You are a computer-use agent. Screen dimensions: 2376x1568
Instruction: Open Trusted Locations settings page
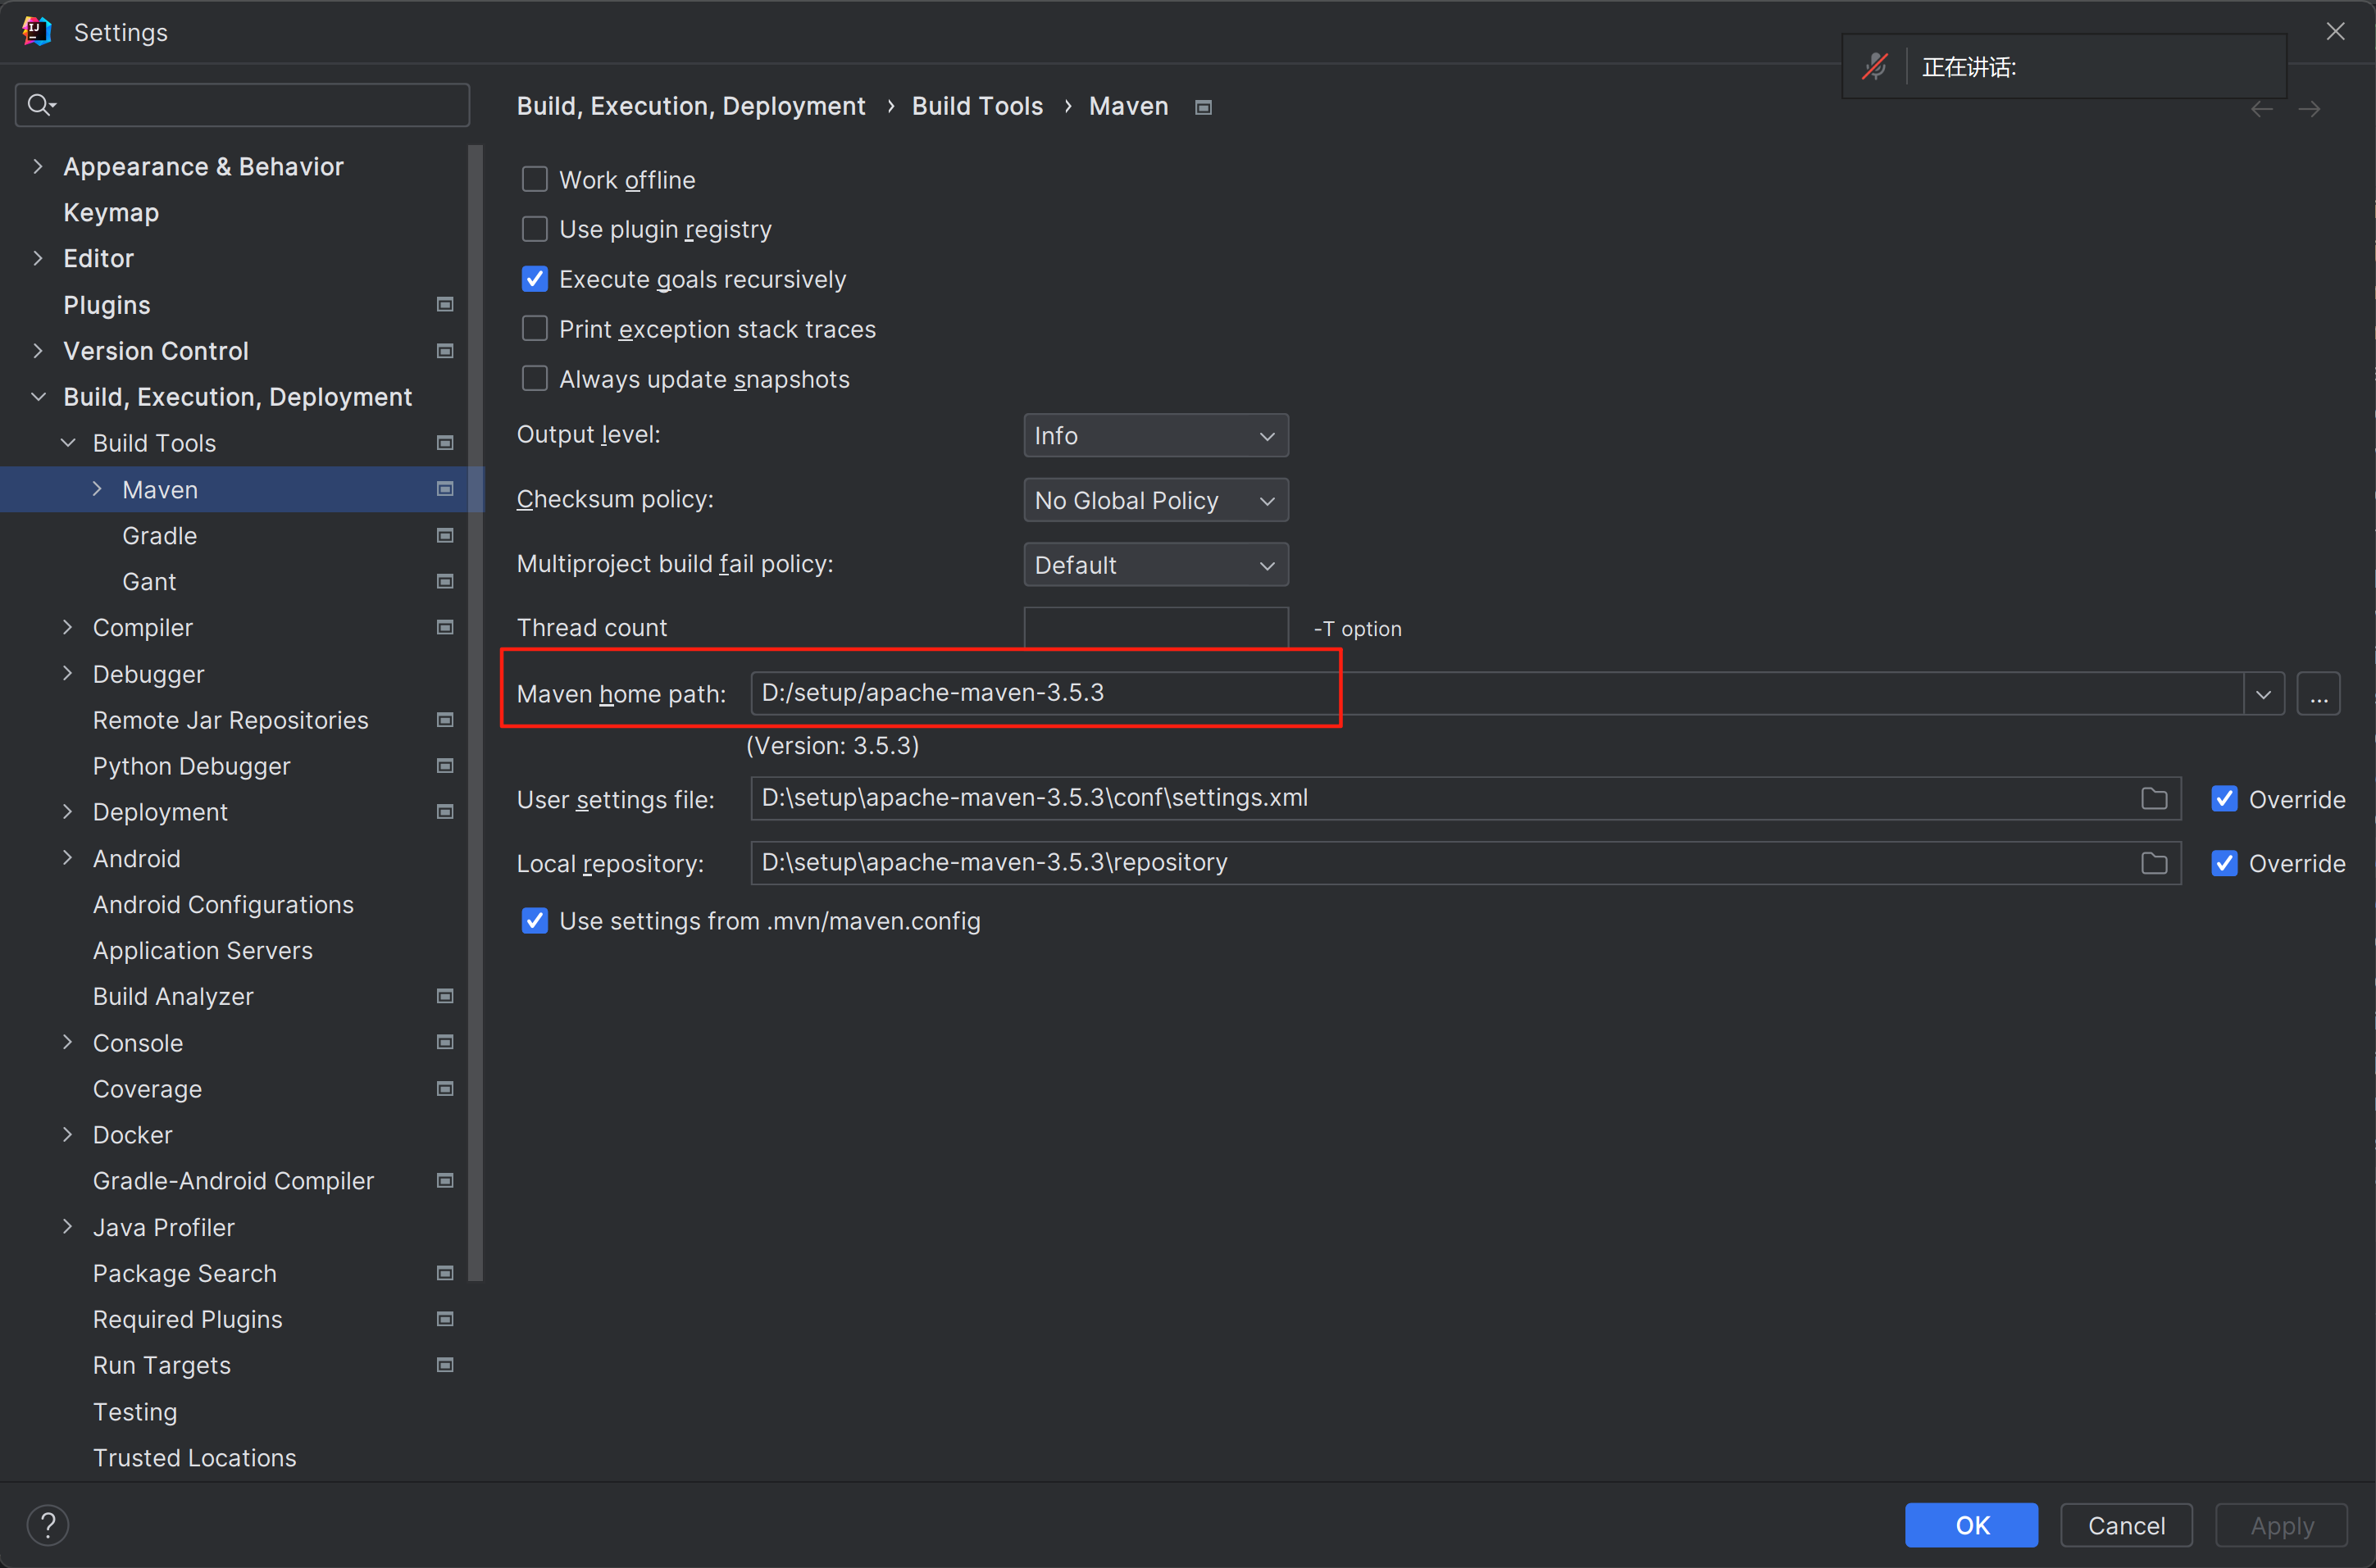point(195,1457)
